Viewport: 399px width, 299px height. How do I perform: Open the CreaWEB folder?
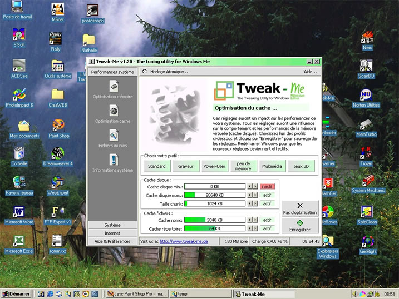pyautogui.click(x=58, y=98)
